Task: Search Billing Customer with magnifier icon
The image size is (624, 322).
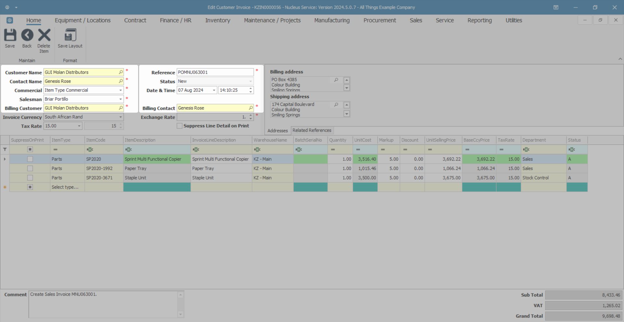Action: (x=121, y=108)
